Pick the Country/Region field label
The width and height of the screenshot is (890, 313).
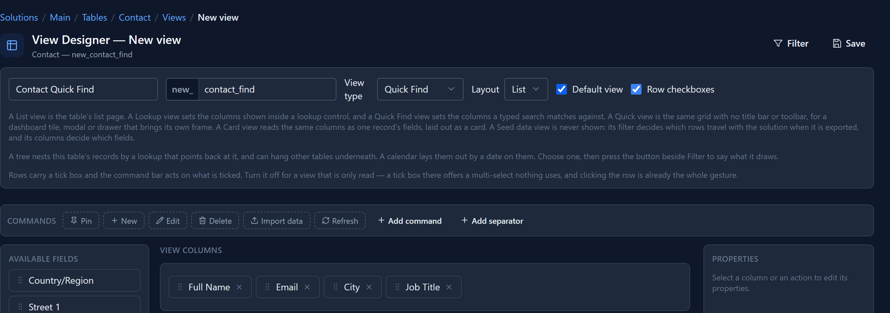(x=61, y=280)
